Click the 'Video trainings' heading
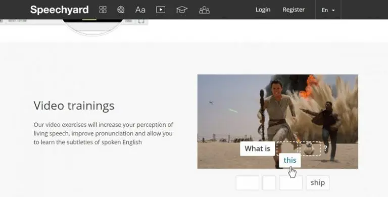The height and width of the screenshot is (197, 388). [x=74, y=106]
